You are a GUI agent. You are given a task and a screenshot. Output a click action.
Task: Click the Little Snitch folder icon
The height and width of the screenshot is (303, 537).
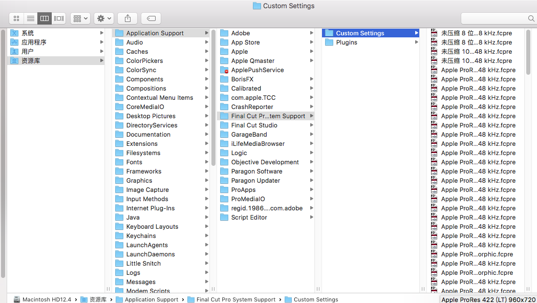pos(119,264)
